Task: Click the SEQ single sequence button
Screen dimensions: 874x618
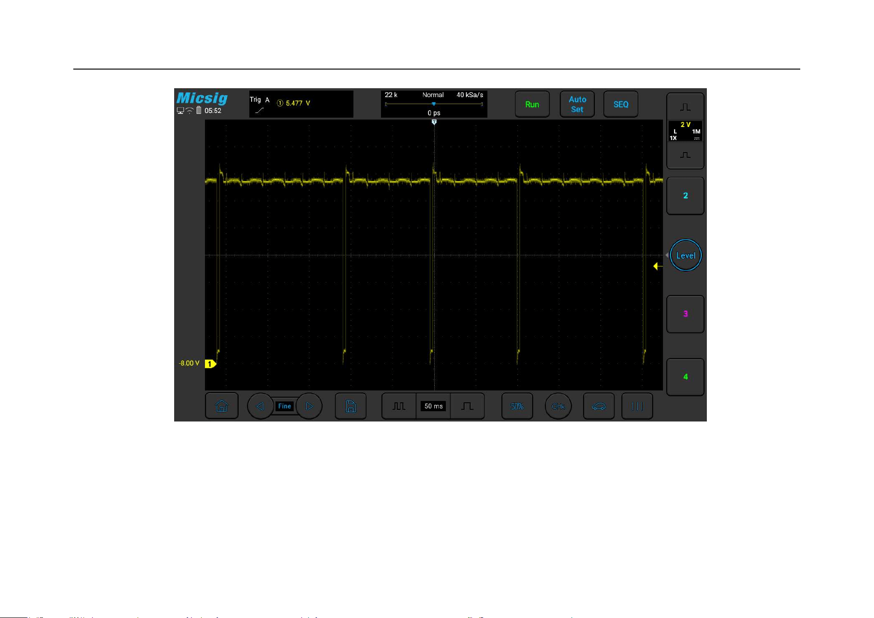Action: (621, 104)
